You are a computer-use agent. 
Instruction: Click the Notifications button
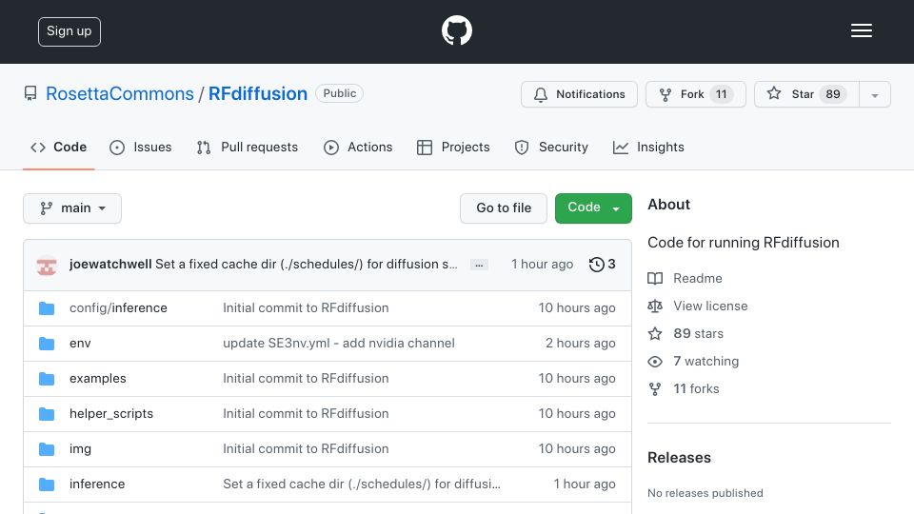coord(579,94)
